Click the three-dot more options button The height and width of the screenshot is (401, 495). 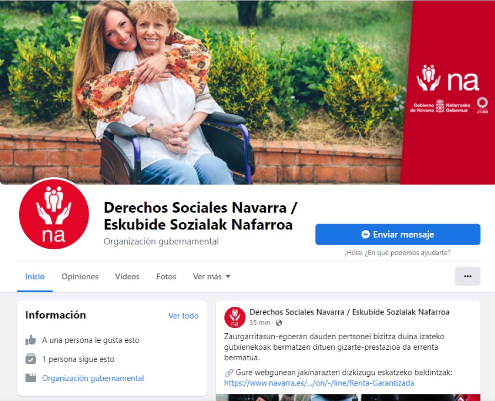point(468,276)
